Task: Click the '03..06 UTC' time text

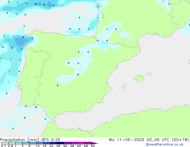Action: click(x=158, y=140)
